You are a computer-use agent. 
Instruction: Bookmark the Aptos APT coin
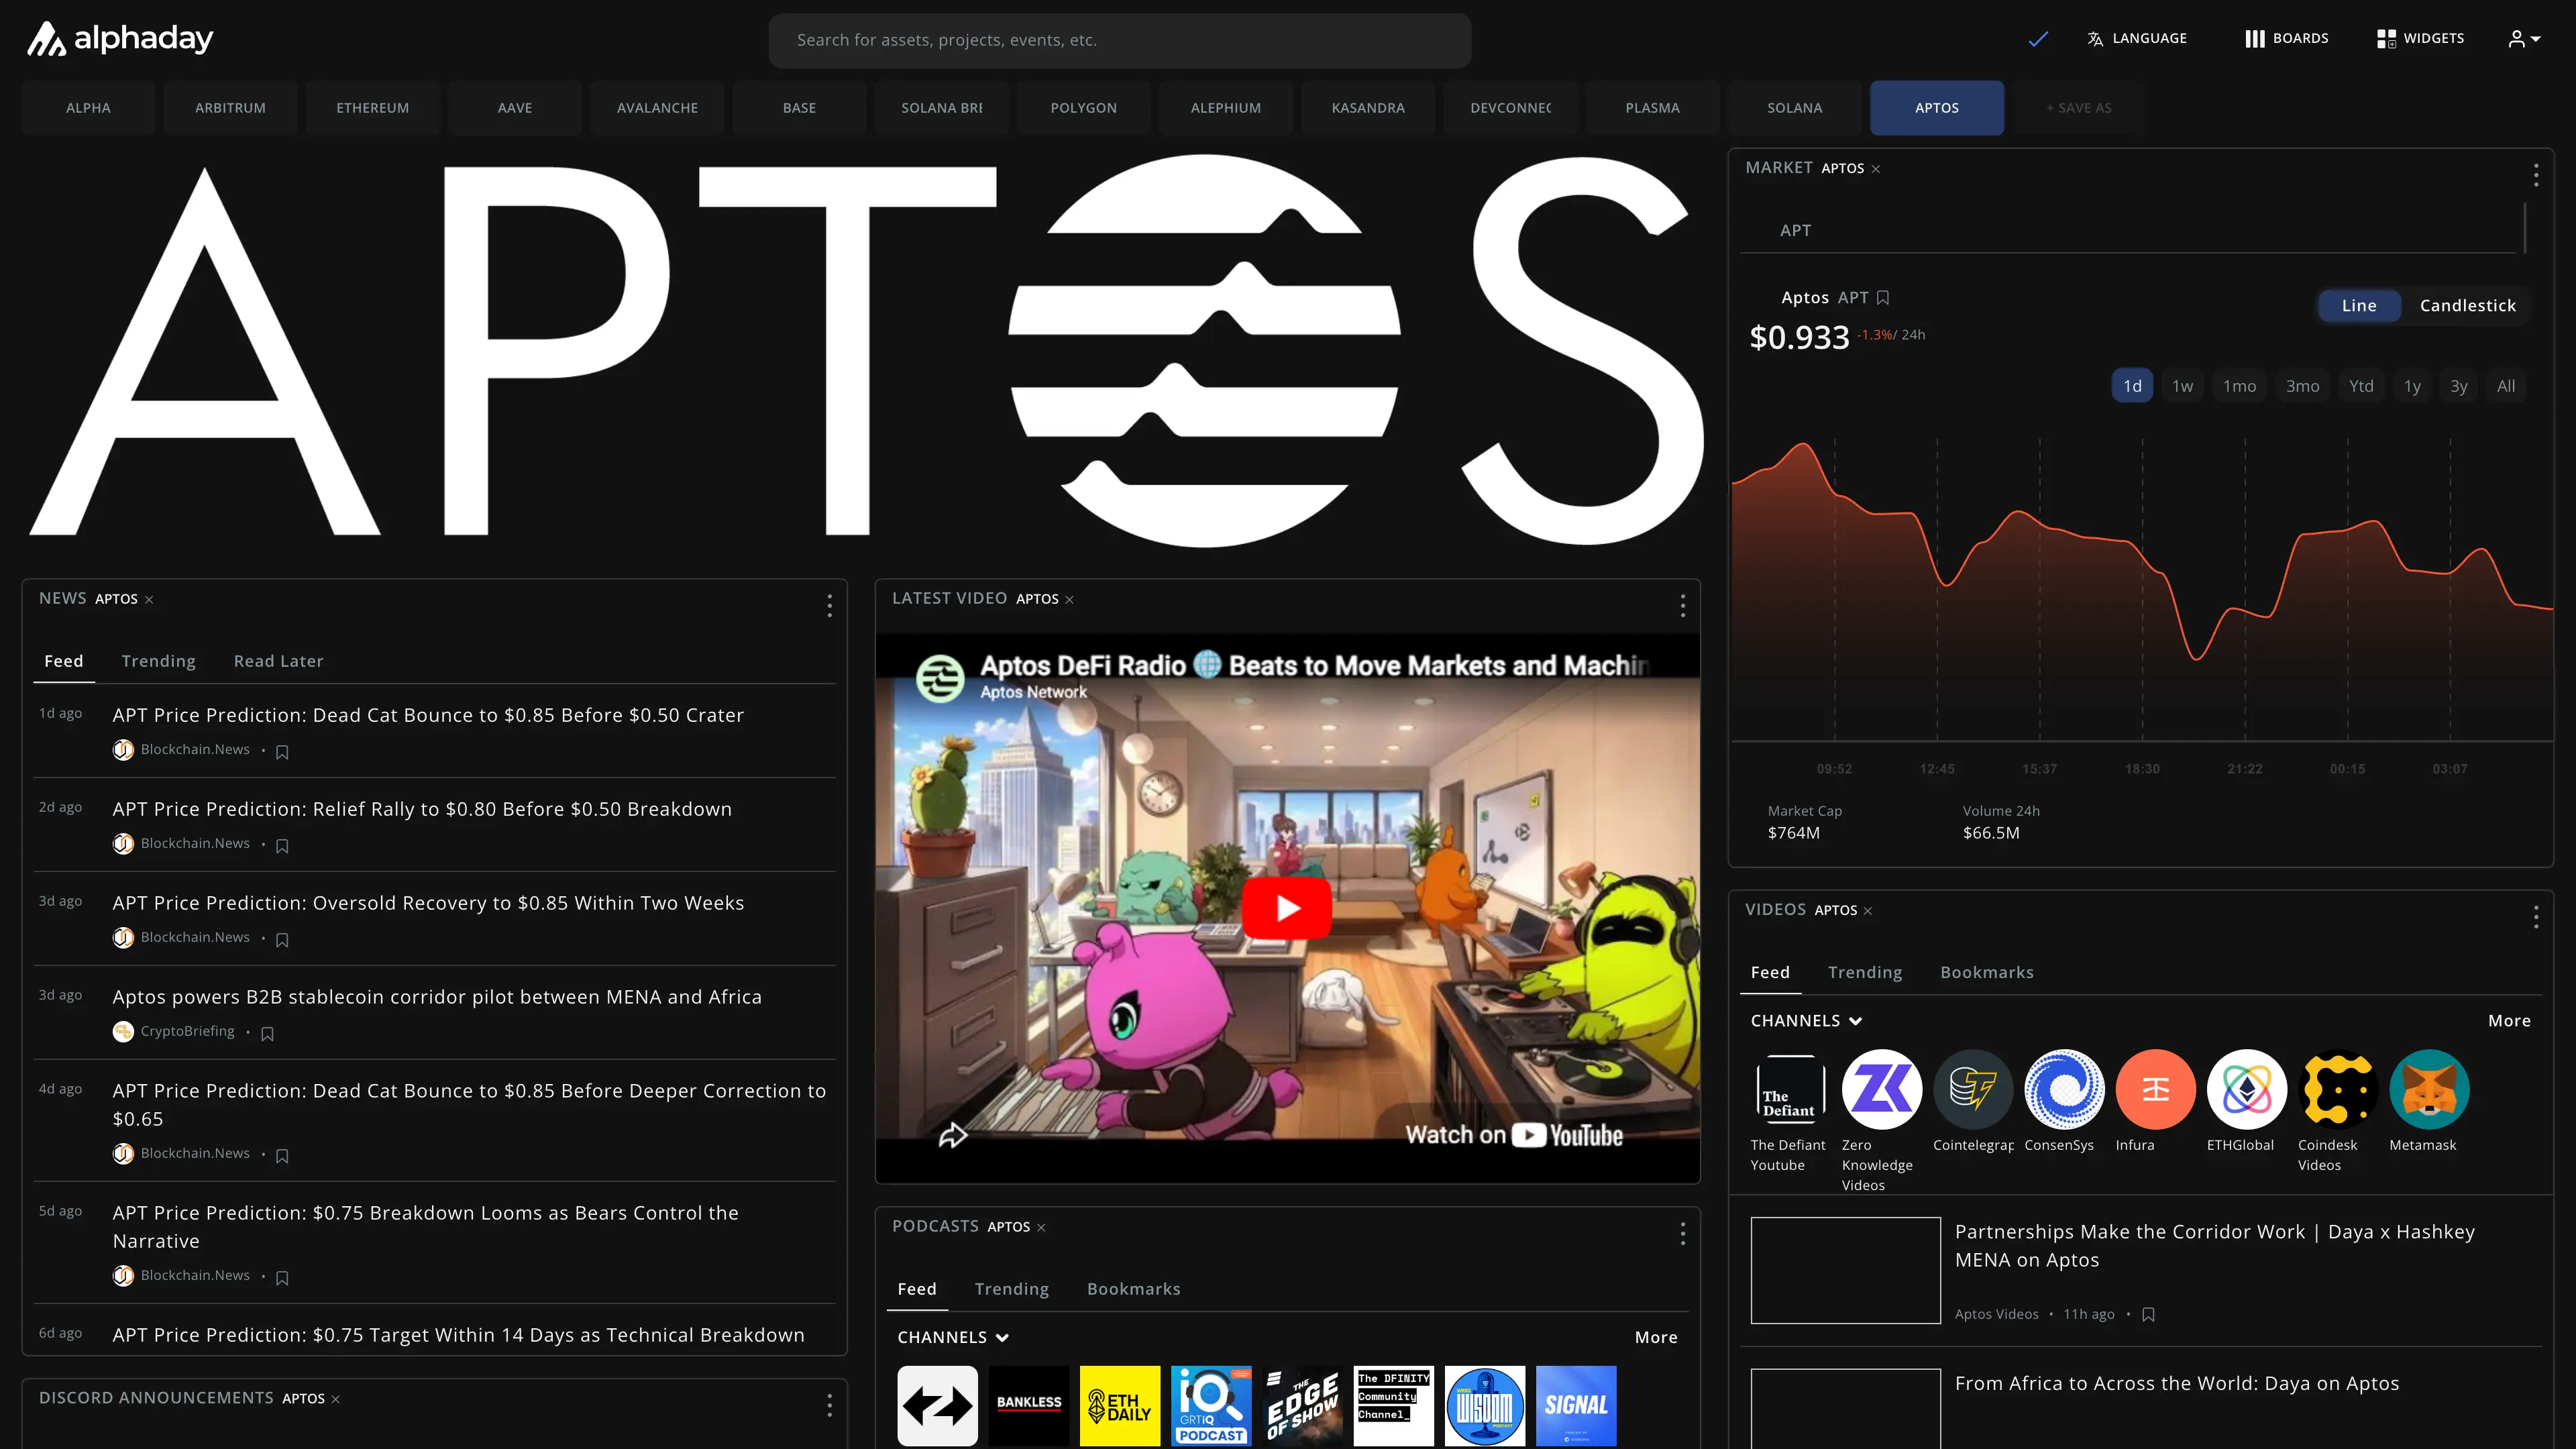[x=1883, y=297]
